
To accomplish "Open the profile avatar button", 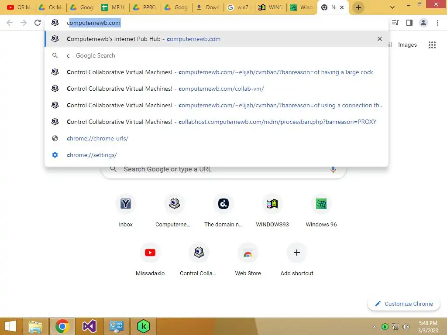I will coord(423,23).
